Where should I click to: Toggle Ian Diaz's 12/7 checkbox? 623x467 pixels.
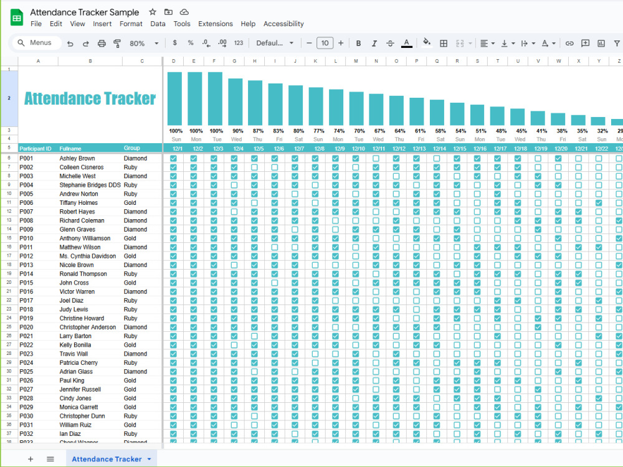coord(295,434)
